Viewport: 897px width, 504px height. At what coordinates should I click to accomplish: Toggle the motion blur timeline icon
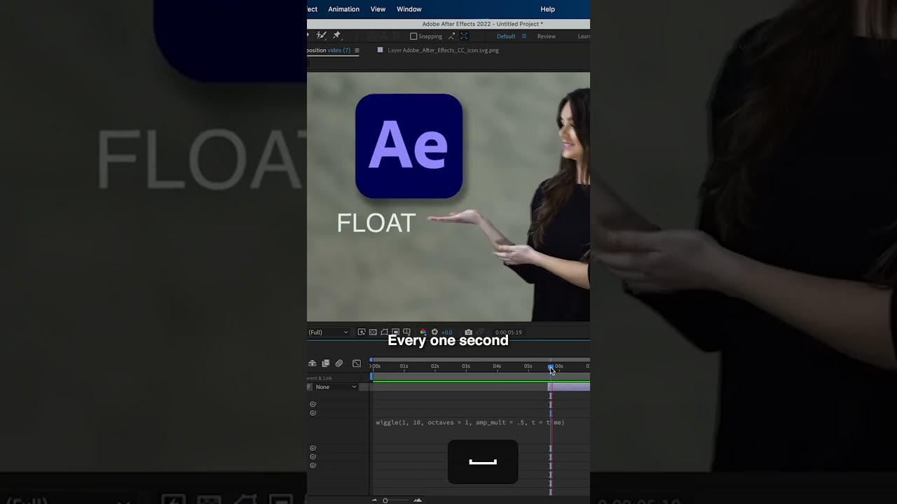click(x=339, y=363)
